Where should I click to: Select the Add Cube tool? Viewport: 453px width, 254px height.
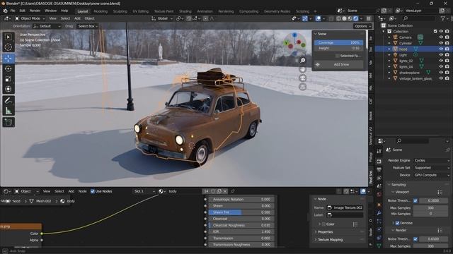8,122
